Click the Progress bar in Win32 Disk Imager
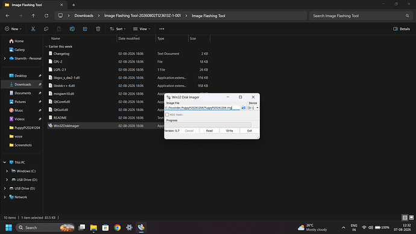The width and height of the screenshot is (416, 234). pyautogui.click(x=208, y=124)
